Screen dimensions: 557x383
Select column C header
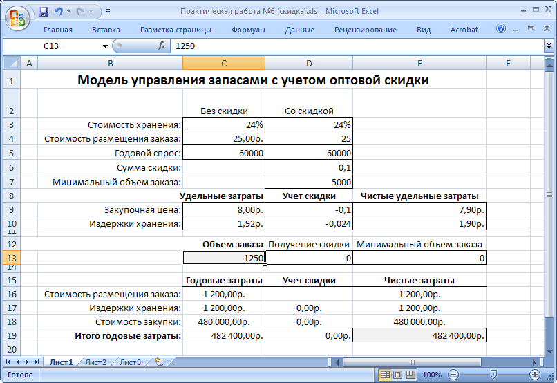tap(224, 63)
